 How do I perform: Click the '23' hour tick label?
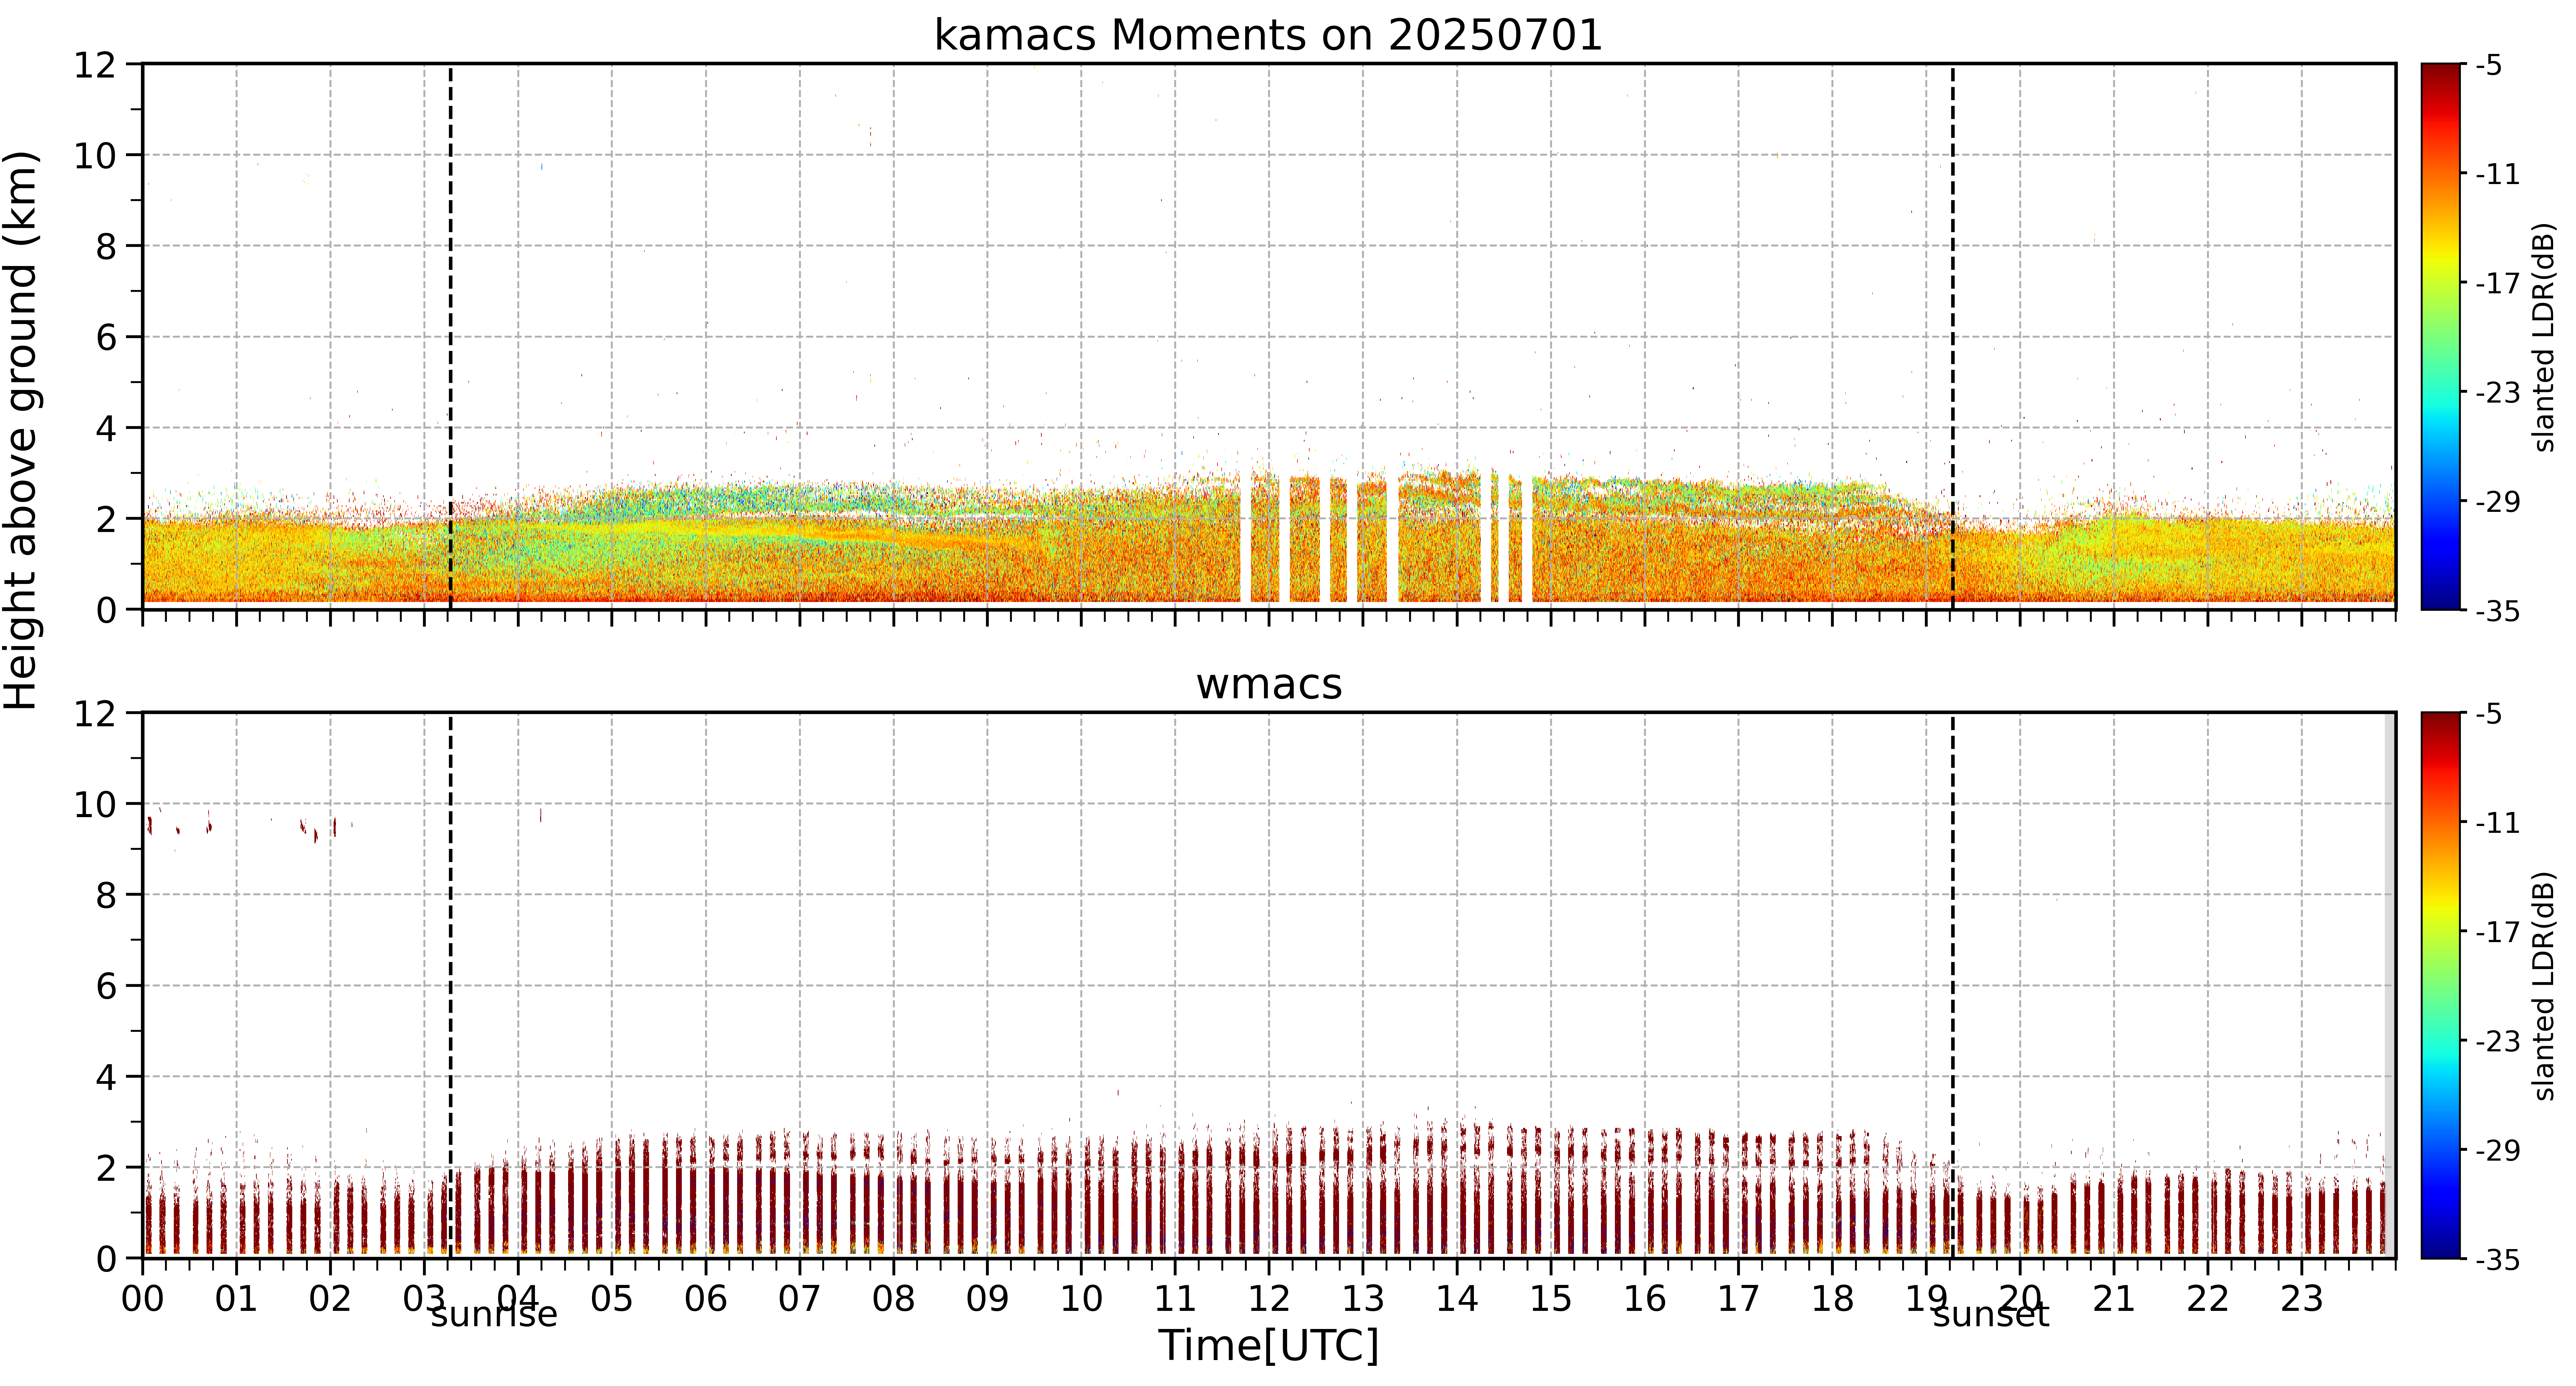click(x=2302, y=1299)
